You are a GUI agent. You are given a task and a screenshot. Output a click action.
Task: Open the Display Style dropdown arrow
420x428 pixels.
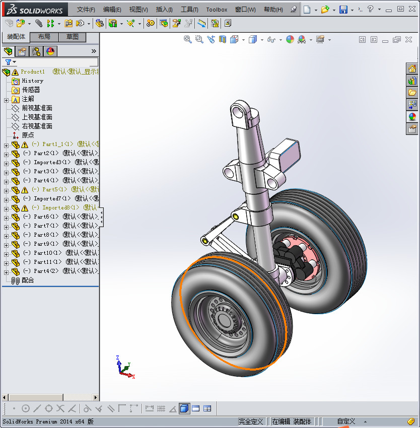point(262,40)
